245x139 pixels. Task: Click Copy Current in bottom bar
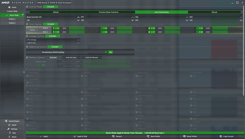[x=226, y=136]
